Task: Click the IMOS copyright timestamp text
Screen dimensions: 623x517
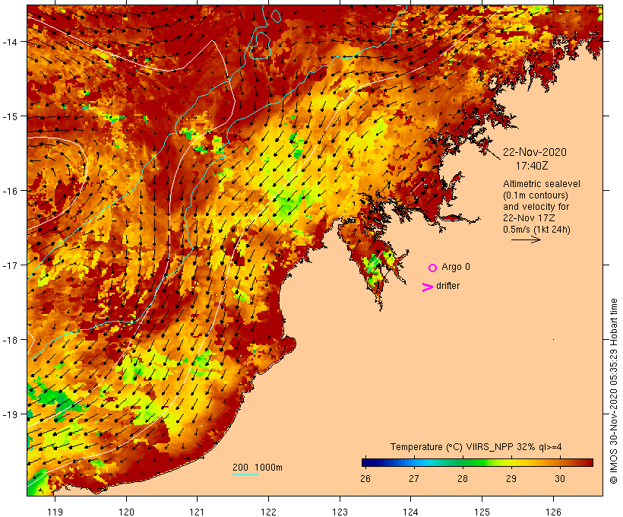Action: coord(613,391)
